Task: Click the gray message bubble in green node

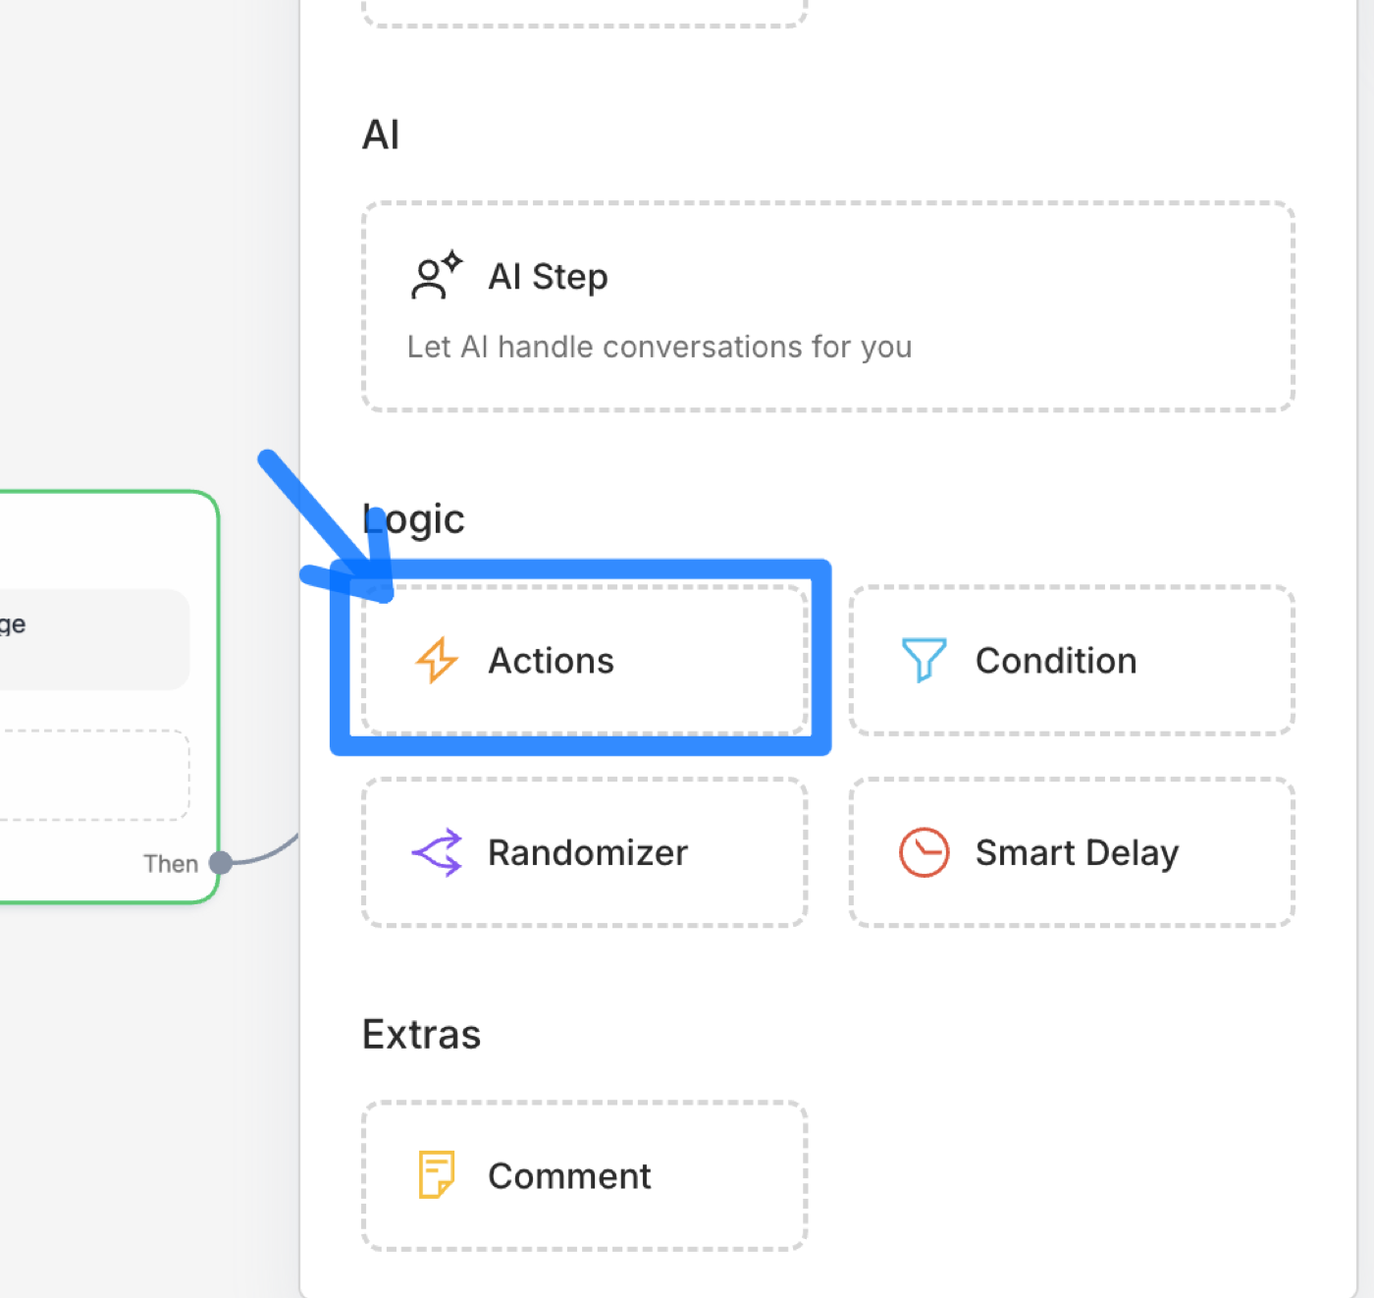Action: 94,639
